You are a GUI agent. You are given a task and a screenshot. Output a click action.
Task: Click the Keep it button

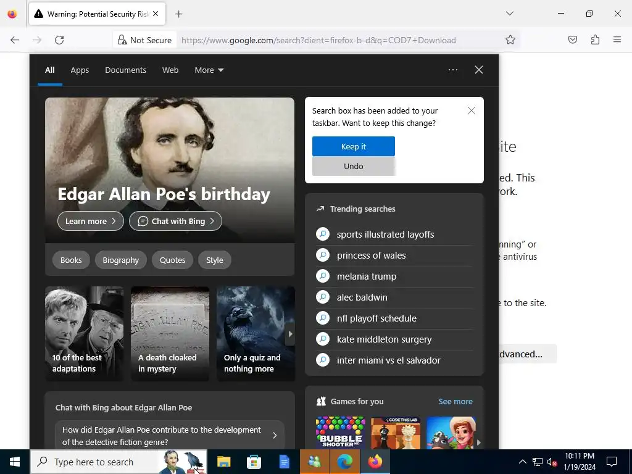[x=354, y=146]
